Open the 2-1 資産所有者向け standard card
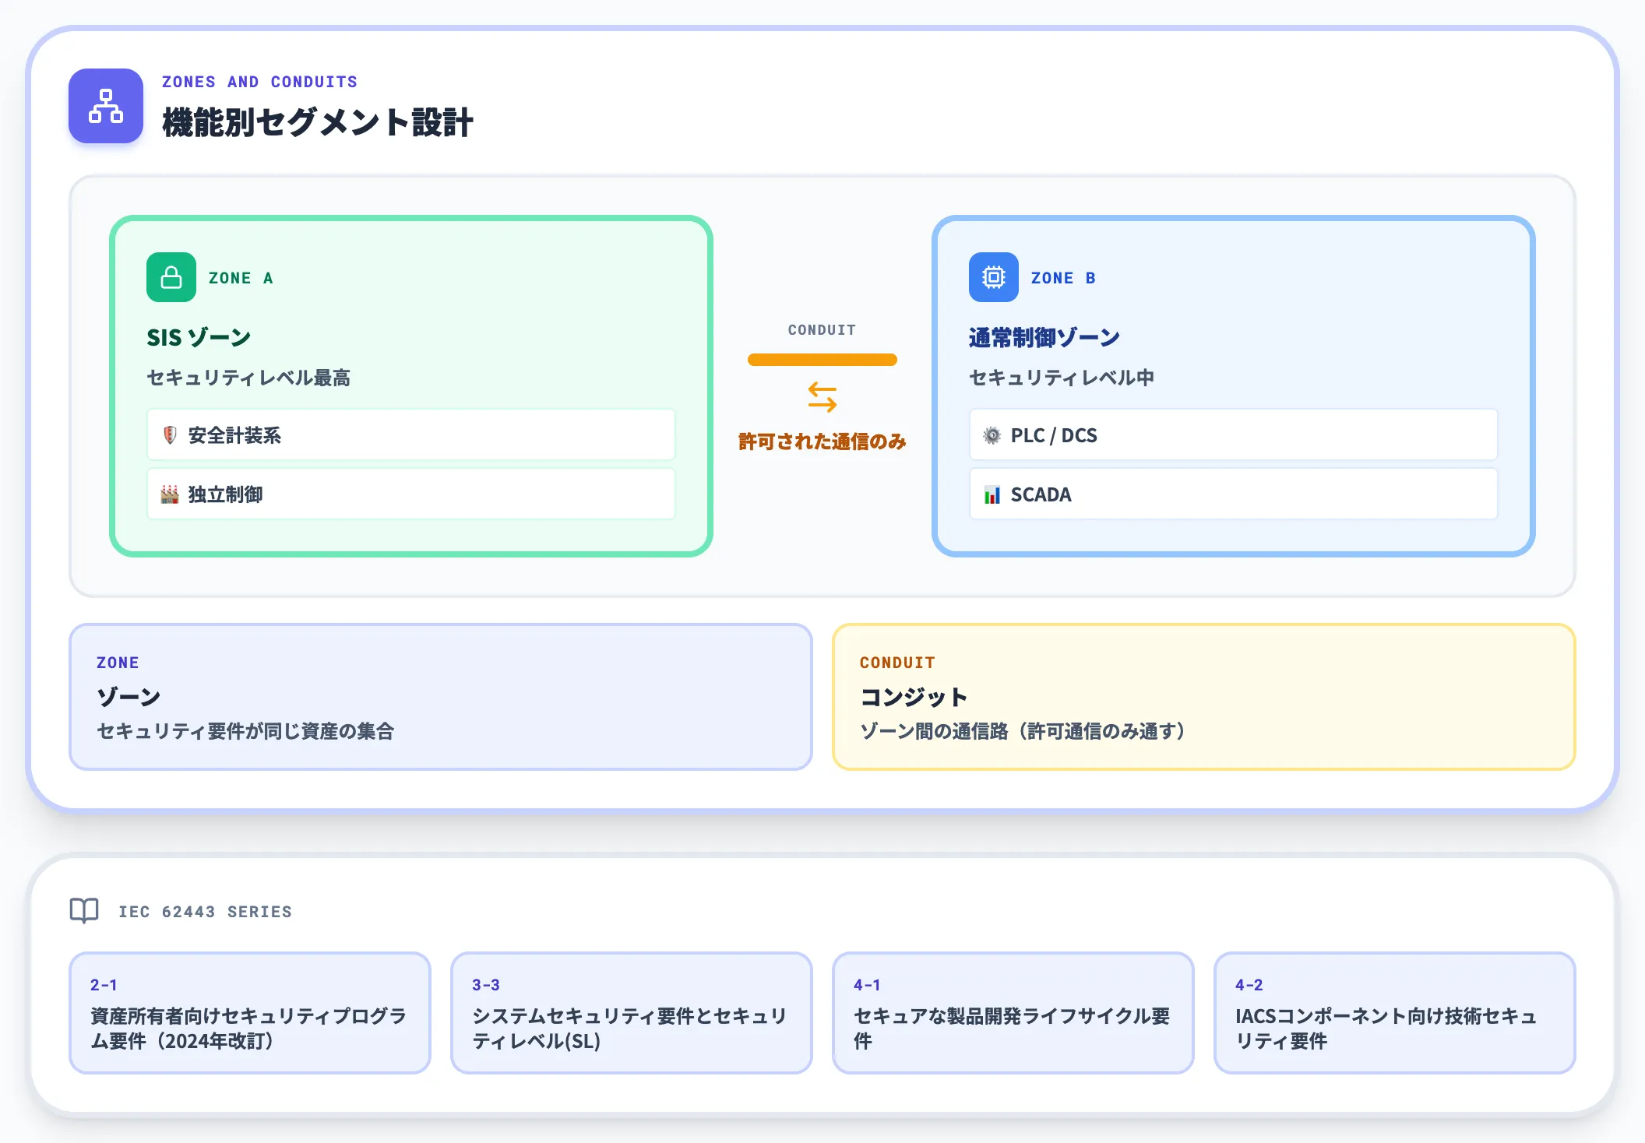This screenshot has width=1645, height=1143. click(x=250, y=1013)
